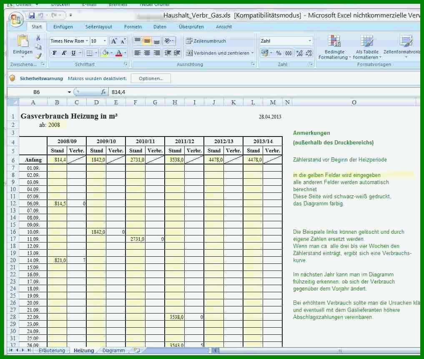The height and width of the screenshot is (359, 424).
Task: Decrease the font size
Action: point(123,41)
